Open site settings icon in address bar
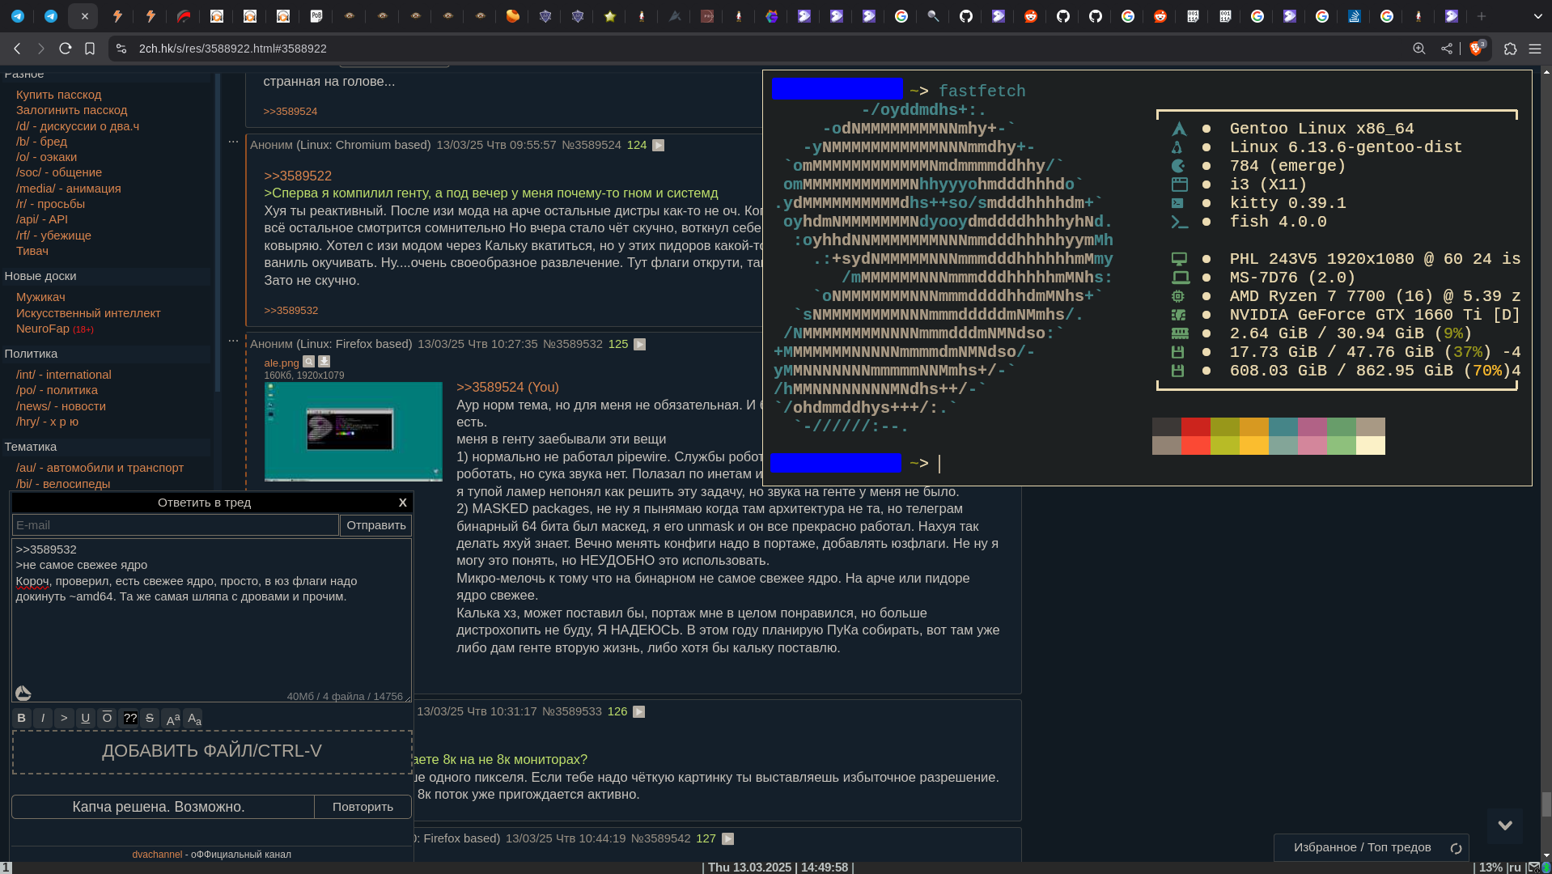The height and width of the screenshot is (874, 1552). coord(121,49)
